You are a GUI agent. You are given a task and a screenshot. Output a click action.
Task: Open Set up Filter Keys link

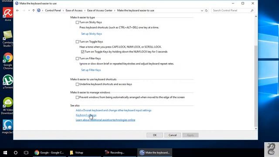click(91, 70)
